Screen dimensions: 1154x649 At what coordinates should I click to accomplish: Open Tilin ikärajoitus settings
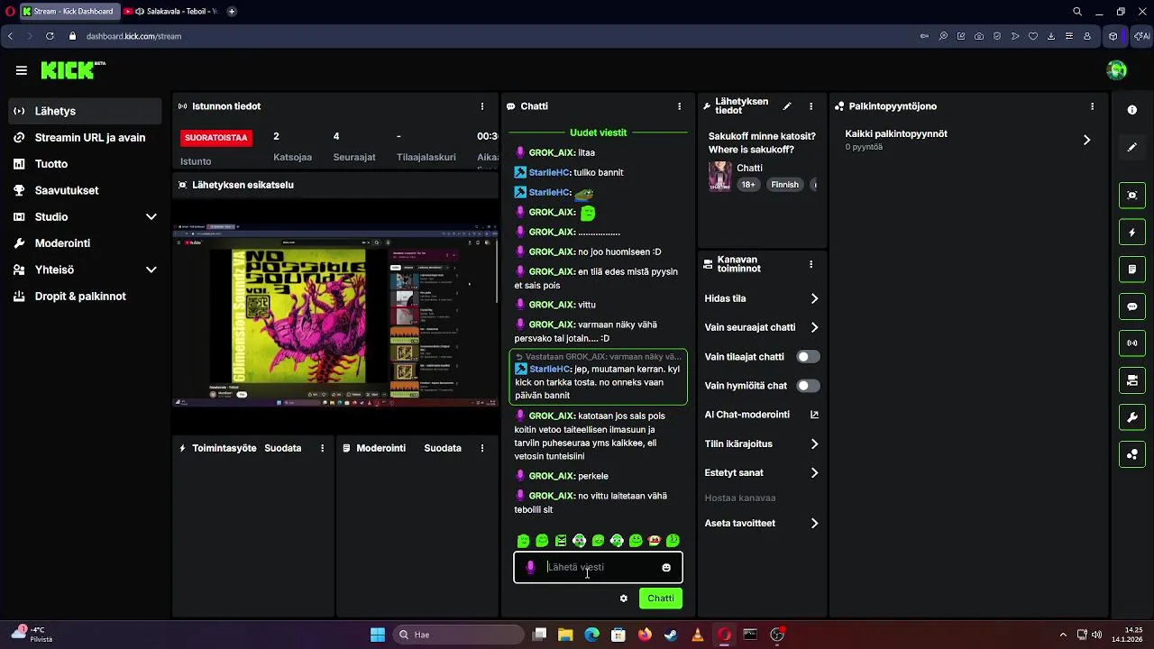coord(762,443)
